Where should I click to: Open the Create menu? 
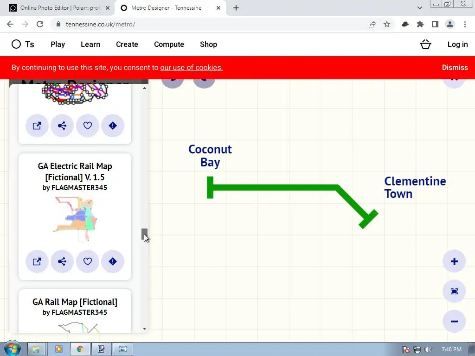[x=127, y=44]
